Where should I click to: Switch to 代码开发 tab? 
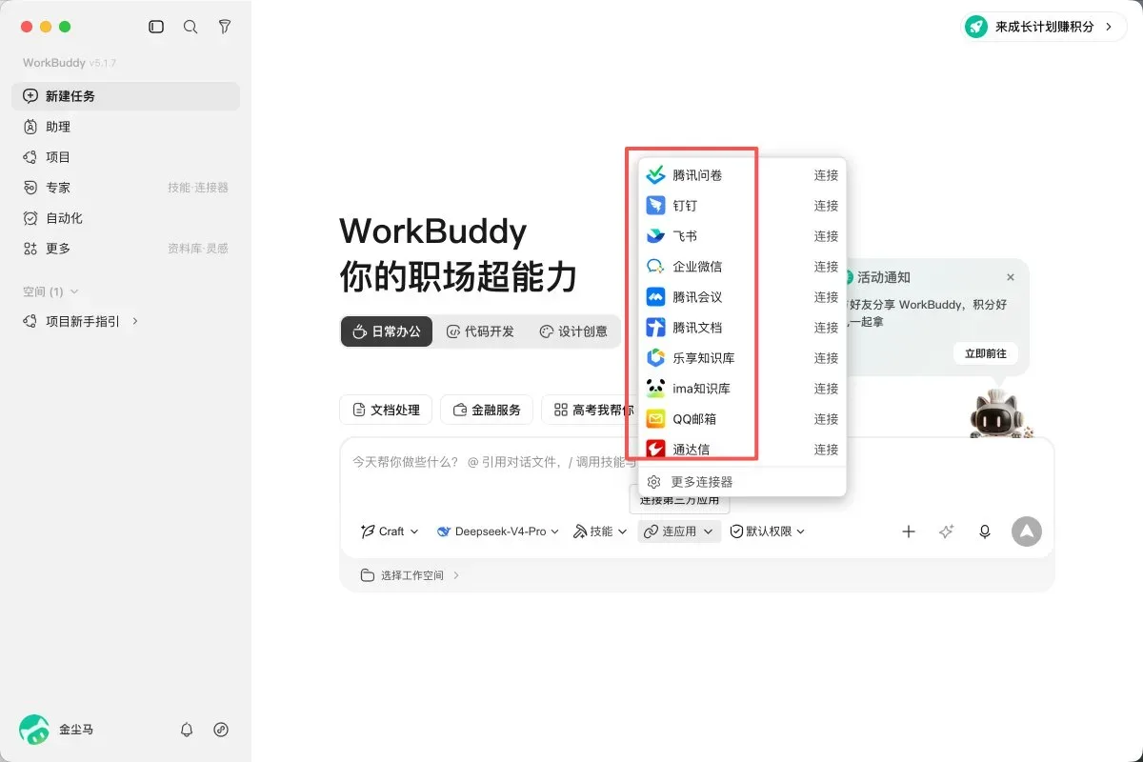point(480,331)
